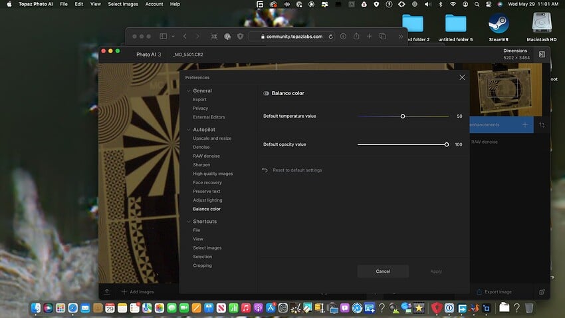
Task: Click the Add images plus icon
Action: click(124, 291)
